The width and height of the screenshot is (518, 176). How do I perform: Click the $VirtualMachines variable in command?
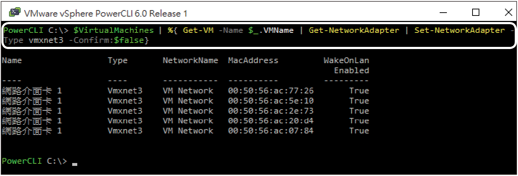coord(113,30)
